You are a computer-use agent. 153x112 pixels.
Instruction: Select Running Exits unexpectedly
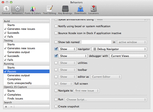(26, 83)
